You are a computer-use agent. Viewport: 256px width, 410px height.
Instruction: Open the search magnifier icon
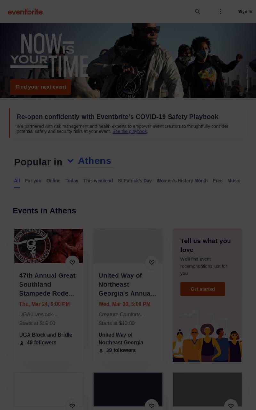[x=197, y=12]
